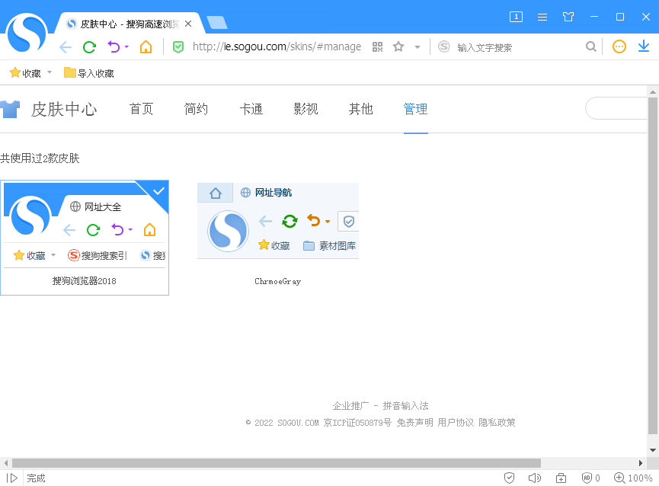
Task: Open the 免责声明 link
Action: pyautogui.click(x=414, y=423)
